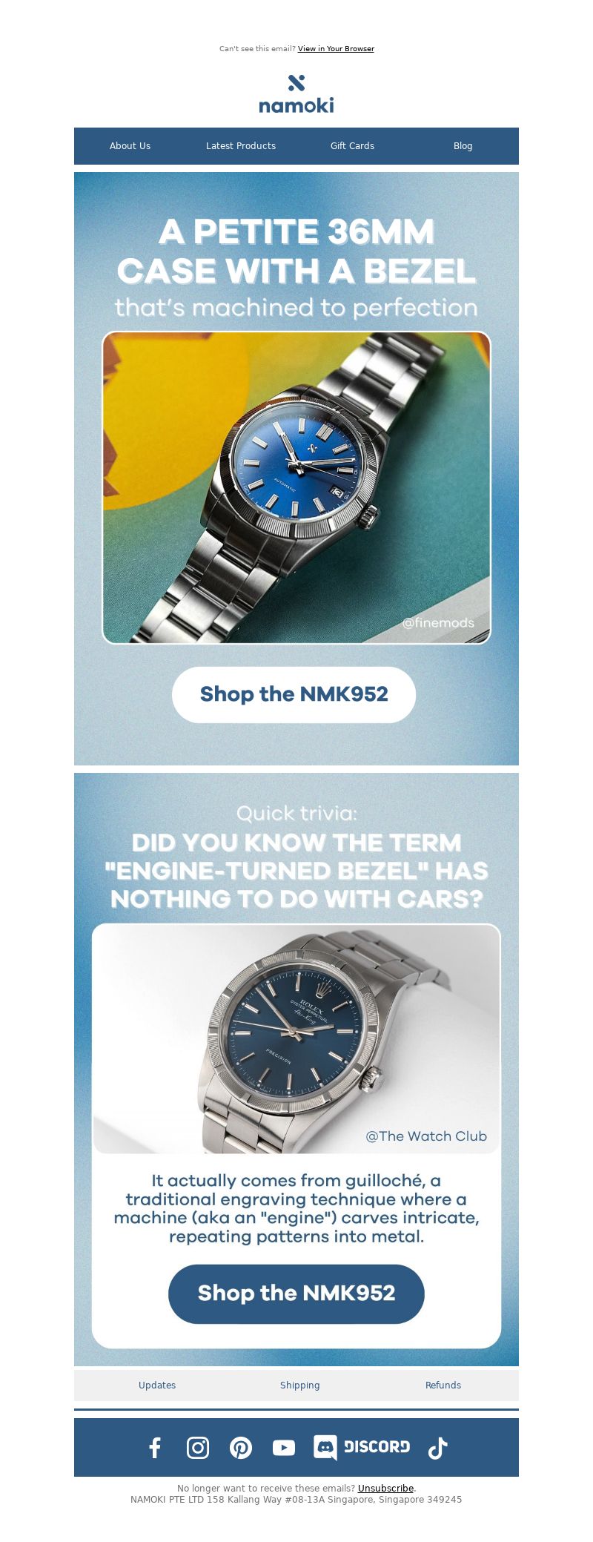Open View in Your Browser link
Viewport: 593px width, 1542px height.
[336, 49]
